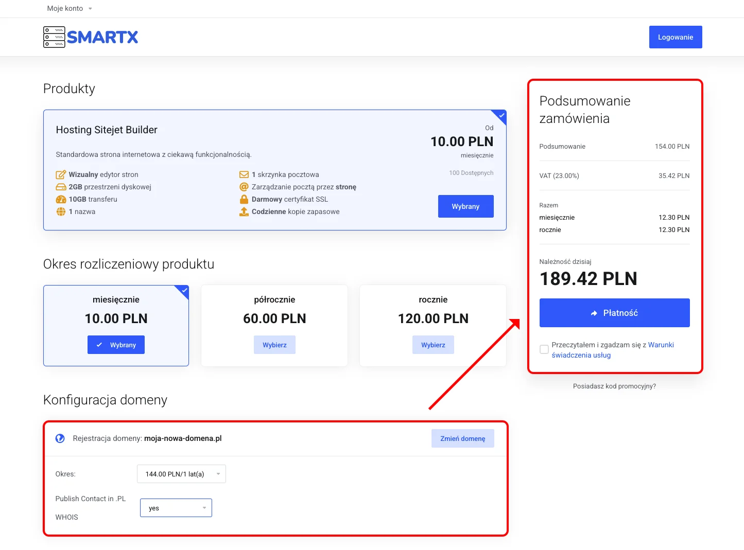Click the Płatność button
Image resolution: width=744 pixels, height=550 pixels.
(x=614, y=313)
